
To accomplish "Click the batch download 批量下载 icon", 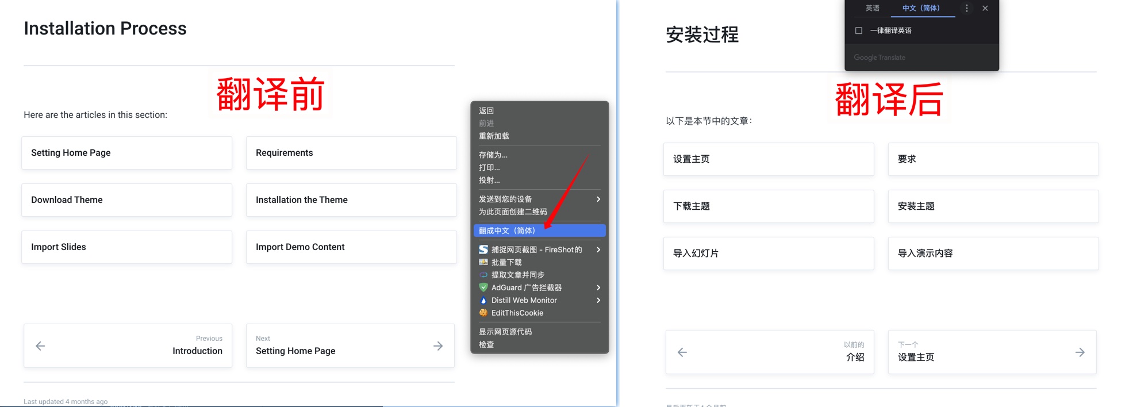I will [483, 262].
